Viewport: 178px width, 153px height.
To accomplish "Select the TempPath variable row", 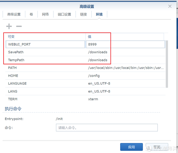I will click(x=45, y=60).
